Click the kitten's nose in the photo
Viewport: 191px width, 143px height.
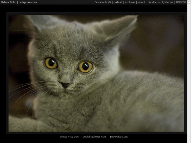(x=65, y=85)
